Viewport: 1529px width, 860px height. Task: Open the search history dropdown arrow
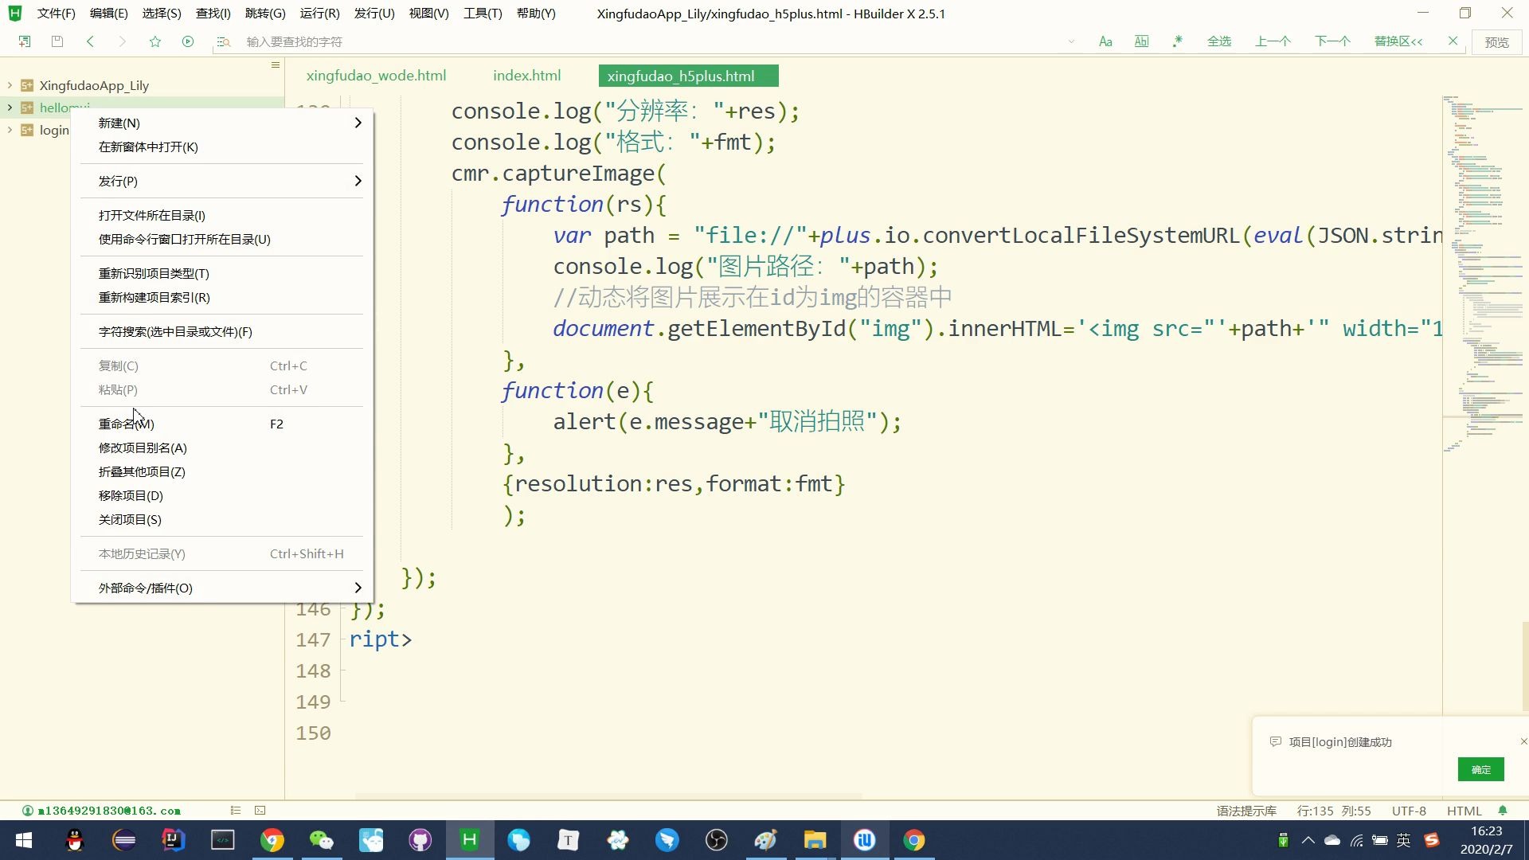(x=1072, y=41)
